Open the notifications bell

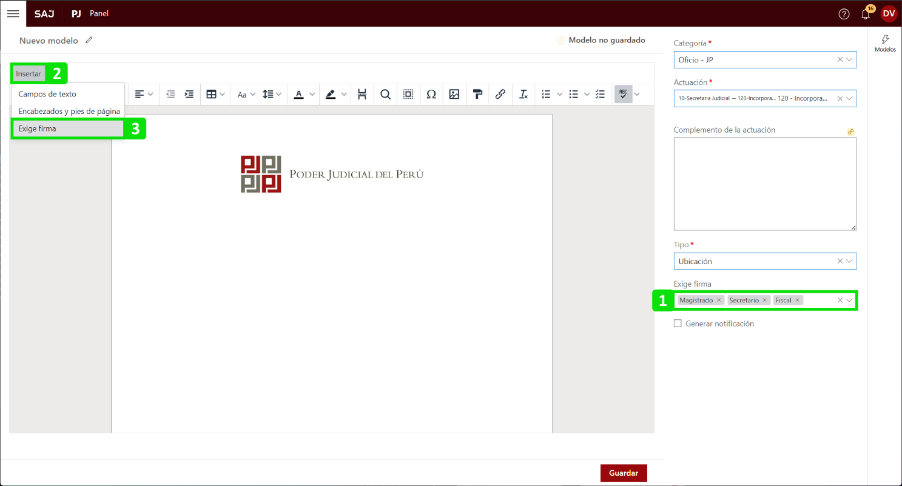pyautogui.click(x=866, y=14)
